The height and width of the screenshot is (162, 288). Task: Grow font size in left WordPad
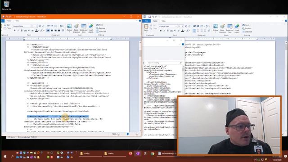pos(40,26)
